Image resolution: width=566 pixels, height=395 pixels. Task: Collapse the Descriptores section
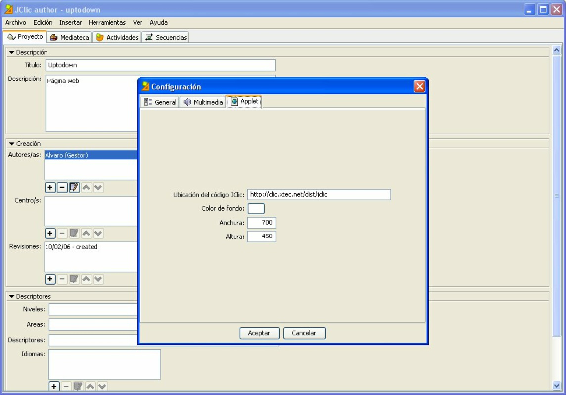point(11,296)
